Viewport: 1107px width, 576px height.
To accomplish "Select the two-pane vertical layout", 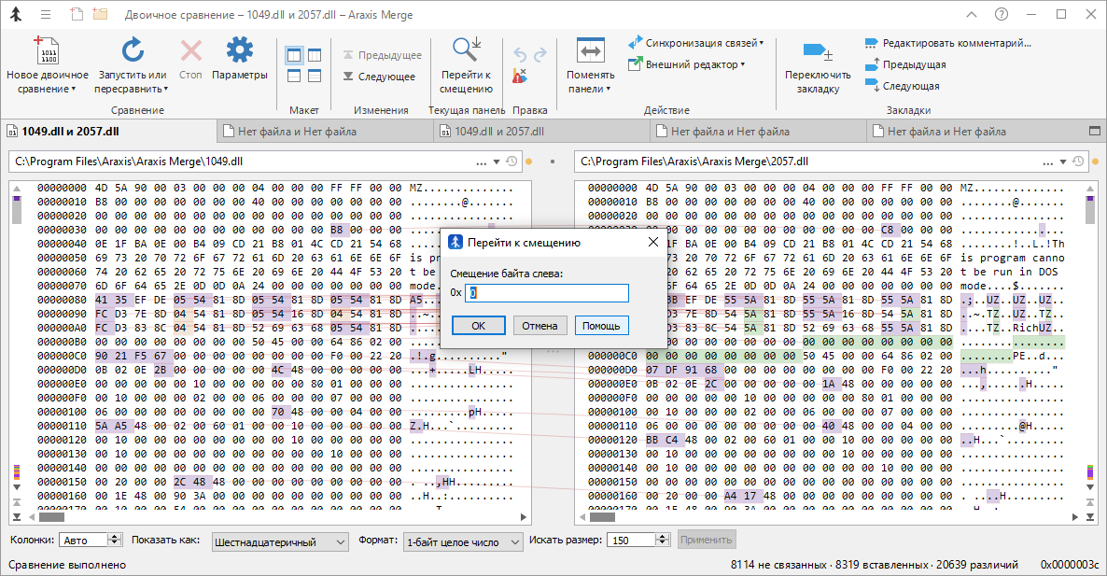I will (294, 55).
